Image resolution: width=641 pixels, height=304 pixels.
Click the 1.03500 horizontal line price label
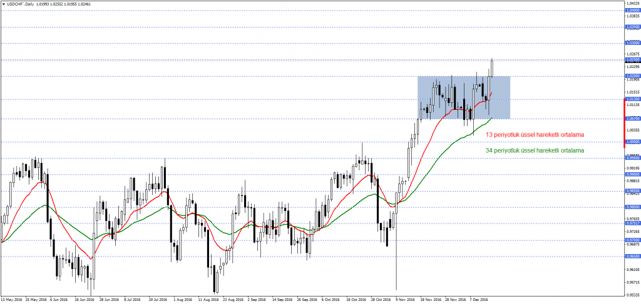click(x=633, y=26)
